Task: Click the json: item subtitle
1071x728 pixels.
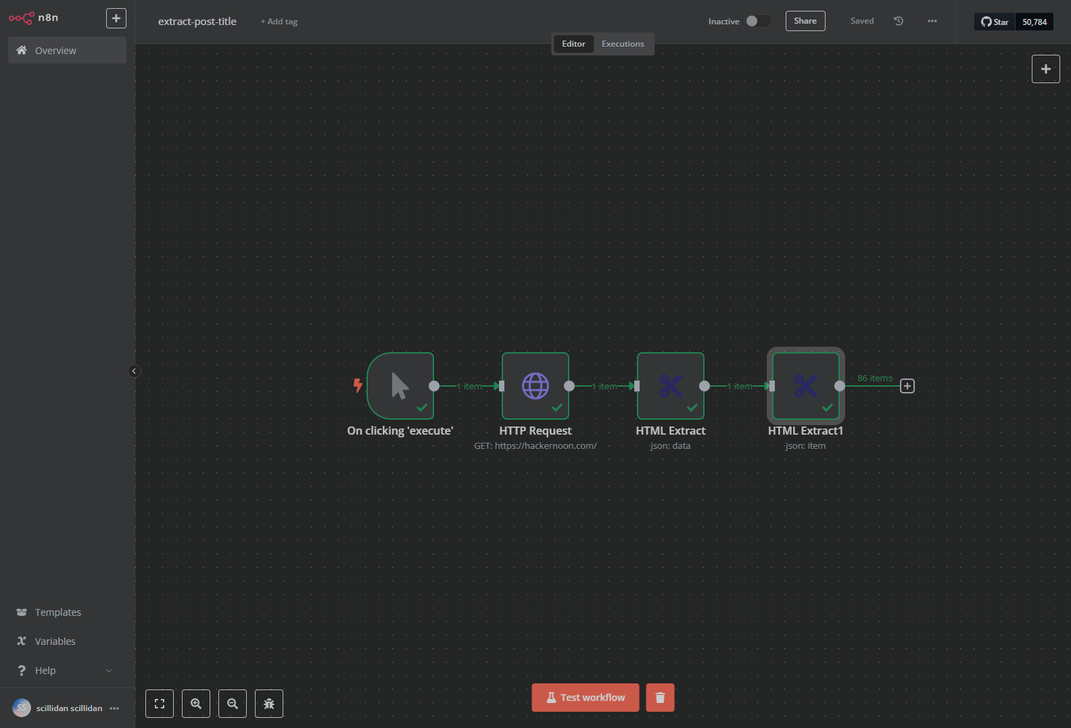Action: [x=805, y=445]
